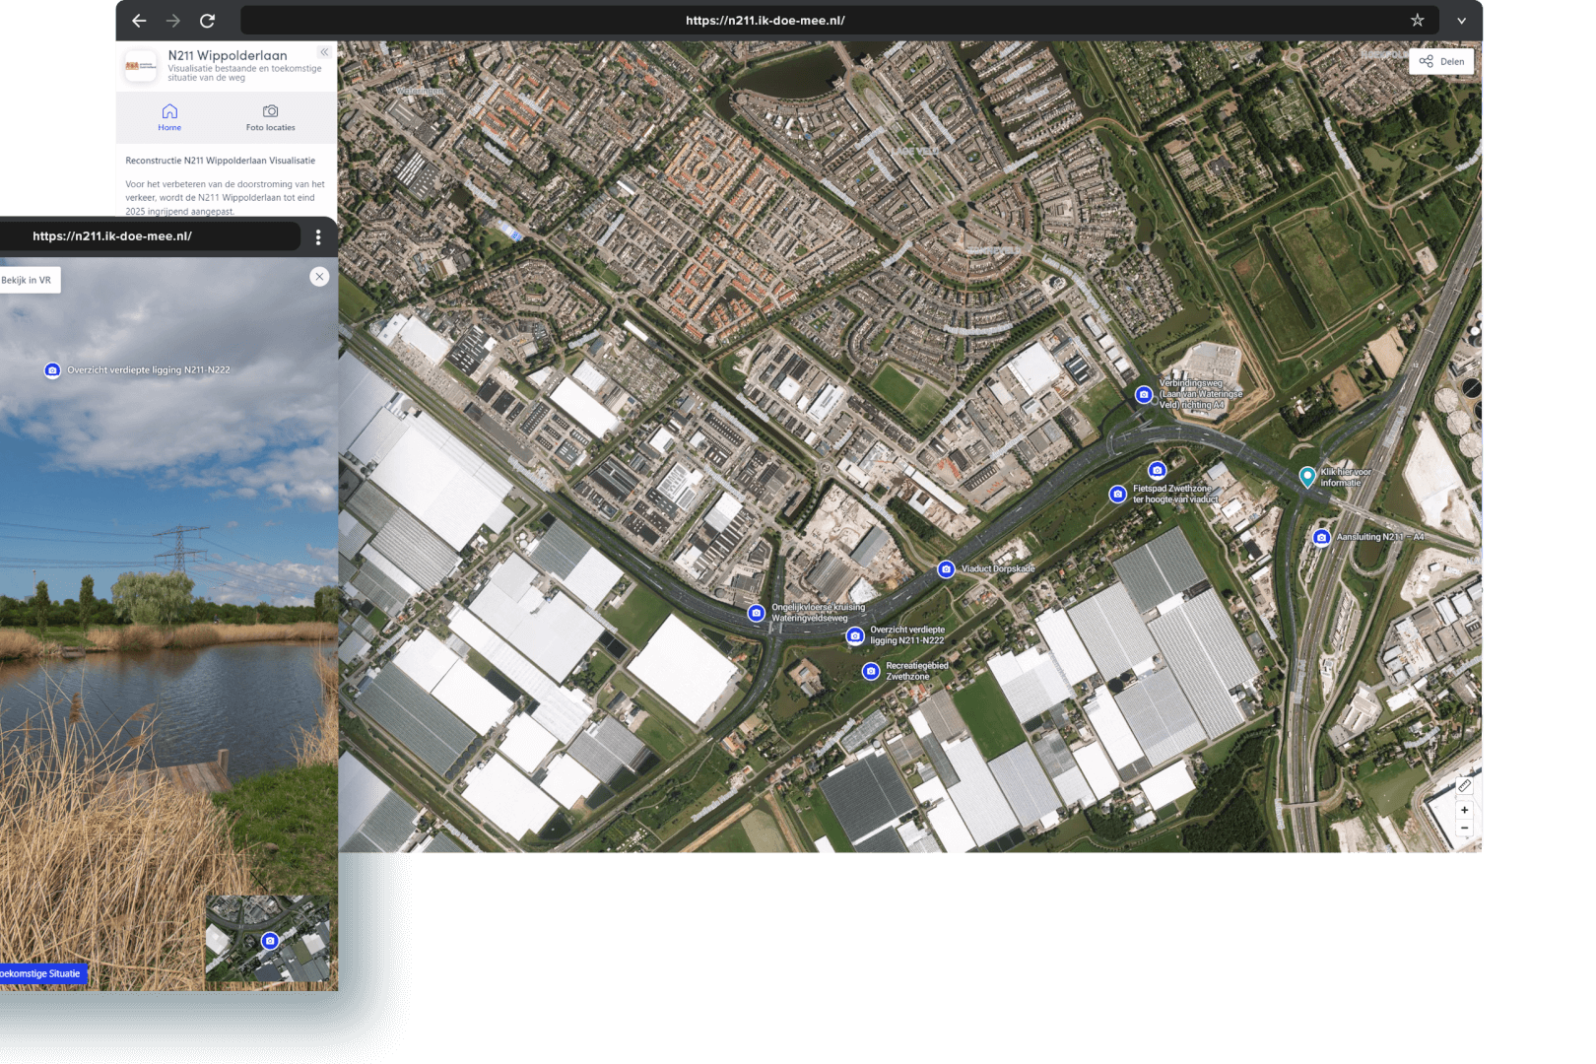Collapse the sidebar with the double chevron
Image resolution: width=1596 pixels, height=1064 pixels.
click(323, 52)
